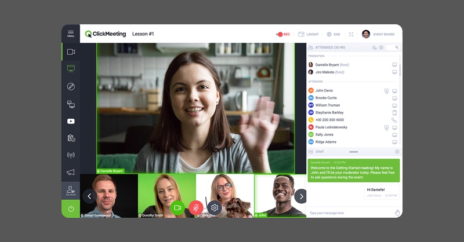
Task: Show next video thumbnails with the right arrow
Action: [x=300, y=196]
